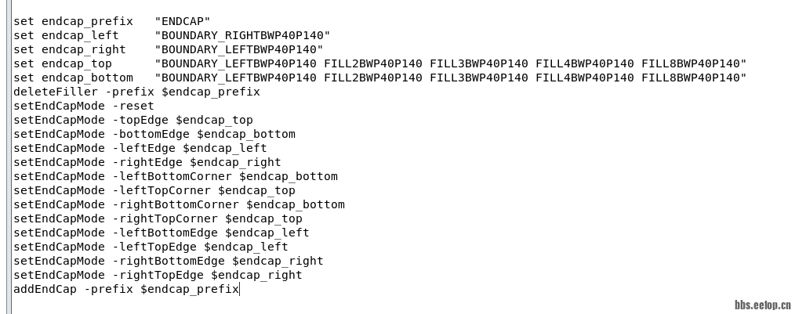The width and height of the screenshot is (795, 314).
Task: Click the set endcap_right line
Action: tap(169, 49)
